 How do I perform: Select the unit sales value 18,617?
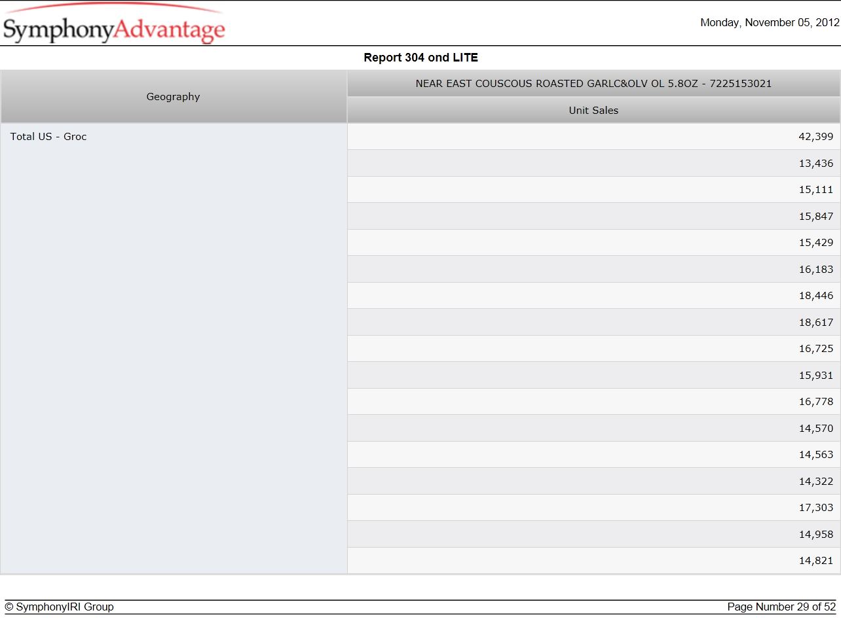tap(815, 323)
